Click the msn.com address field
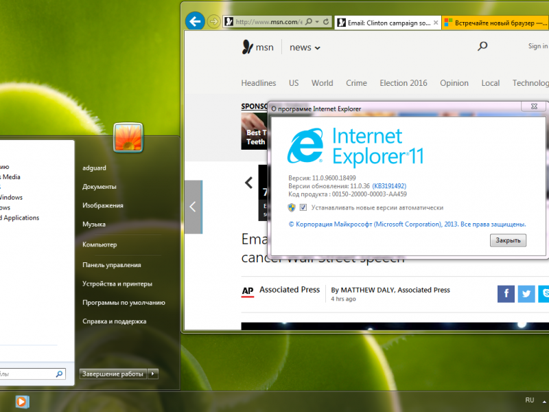The image size is (549, 412). [x=268, y=22]
